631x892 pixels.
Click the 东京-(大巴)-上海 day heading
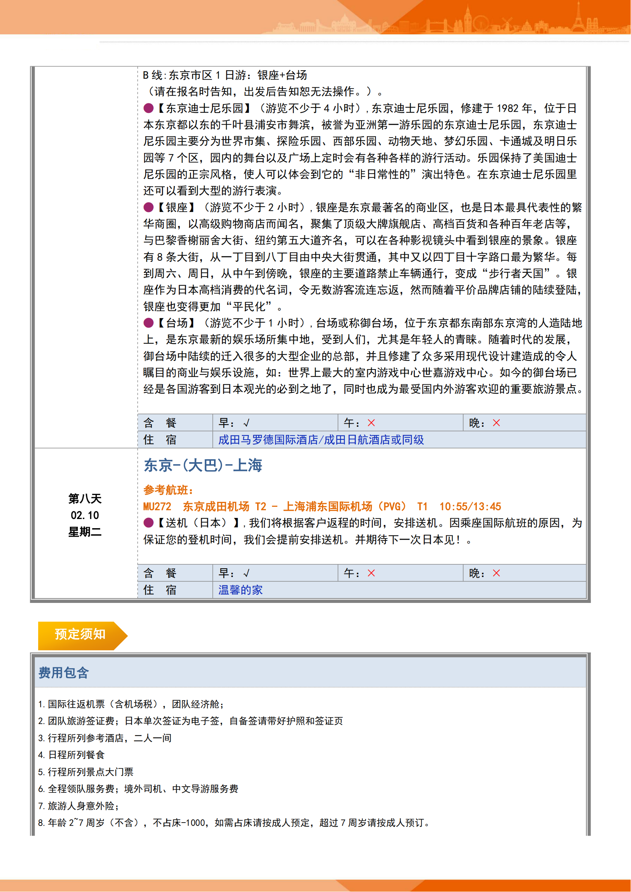[x=203, y=465]
